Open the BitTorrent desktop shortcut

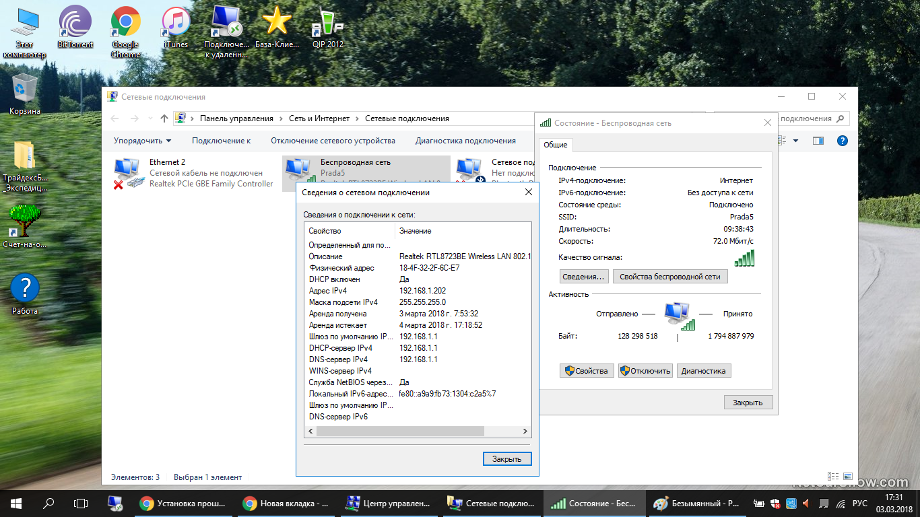[75, 27]
